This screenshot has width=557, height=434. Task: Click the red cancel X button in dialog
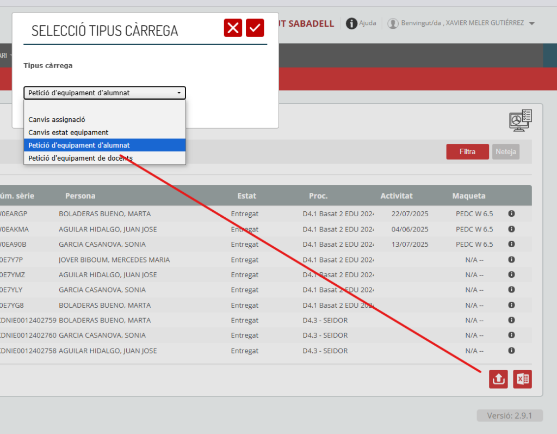tap(233, 28)
